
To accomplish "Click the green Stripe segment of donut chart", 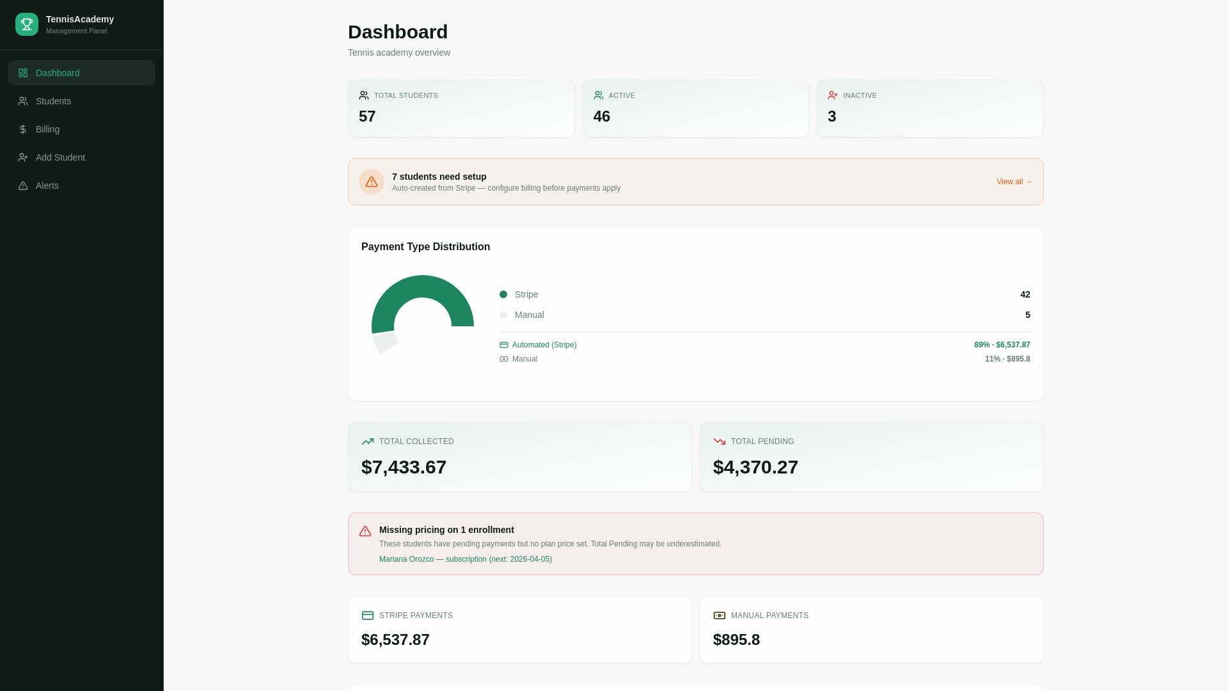I will [423, 286].
